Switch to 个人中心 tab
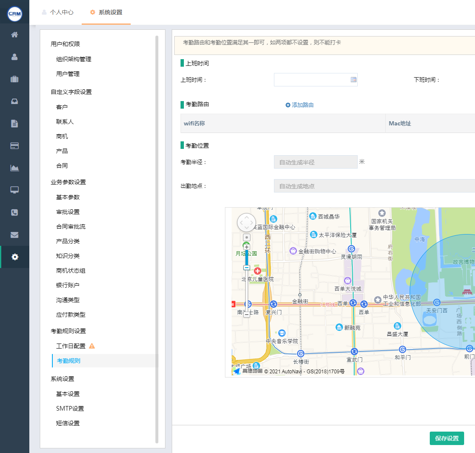The image size is (475, 453). coord(57,12)
